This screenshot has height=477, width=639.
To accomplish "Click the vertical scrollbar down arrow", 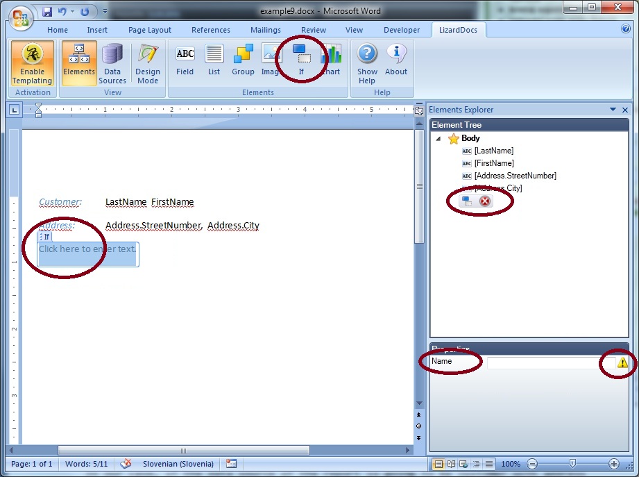I will click(x=419, y=403).
